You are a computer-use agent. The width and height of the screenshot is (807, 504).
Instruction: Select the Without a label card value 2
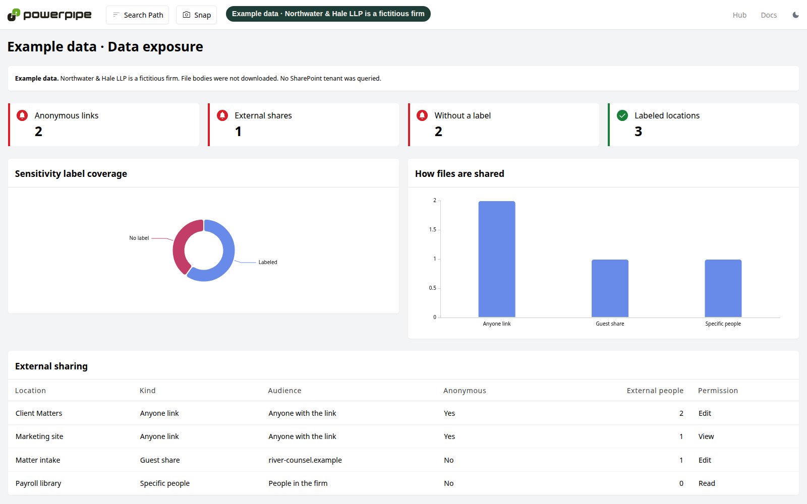point(438,132)
